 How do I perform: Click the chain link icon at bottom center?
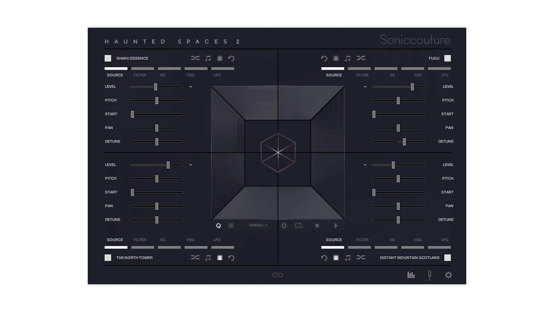pyautogui.click(x=278, y=275)
